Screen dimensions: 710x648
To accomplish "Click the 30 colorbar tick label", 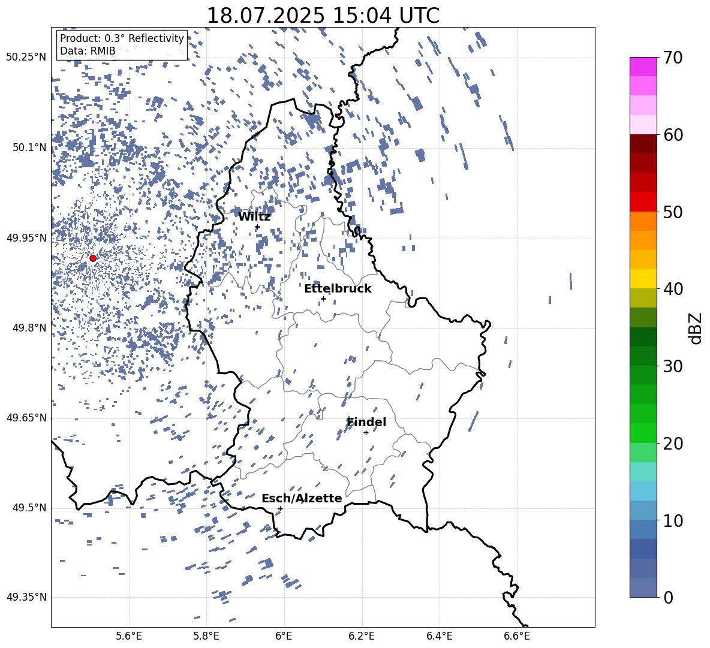I will (673, 366).
